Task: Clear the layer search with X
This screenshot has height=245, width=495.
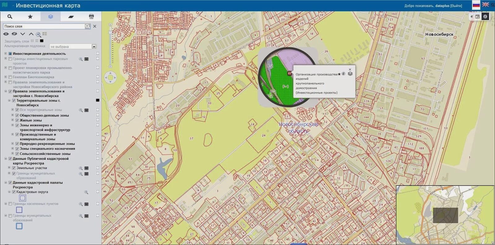Action: (95, 27)
